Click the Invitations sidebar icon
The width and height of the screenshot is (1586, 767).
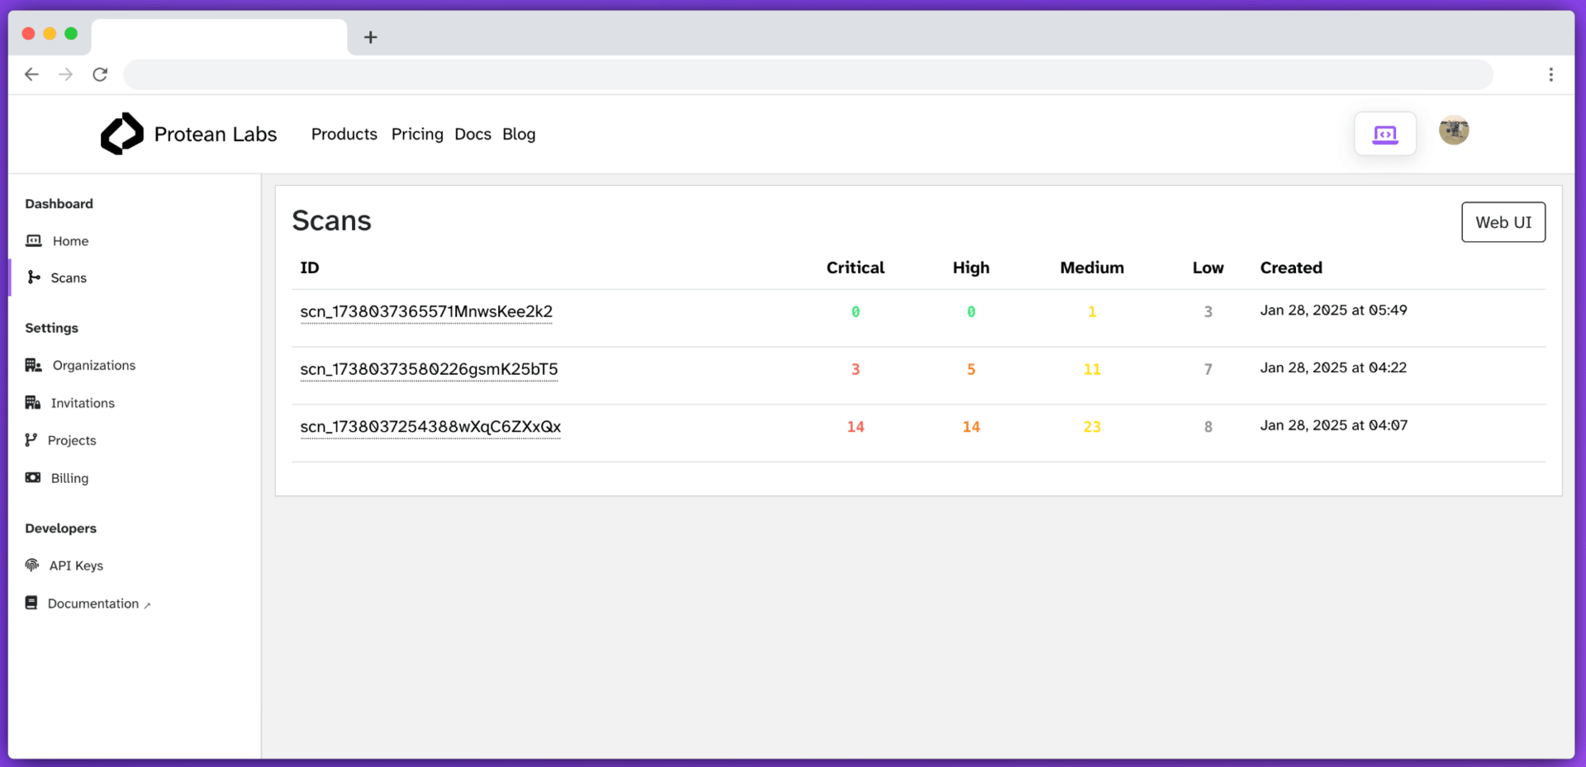[x=33, y=403]
